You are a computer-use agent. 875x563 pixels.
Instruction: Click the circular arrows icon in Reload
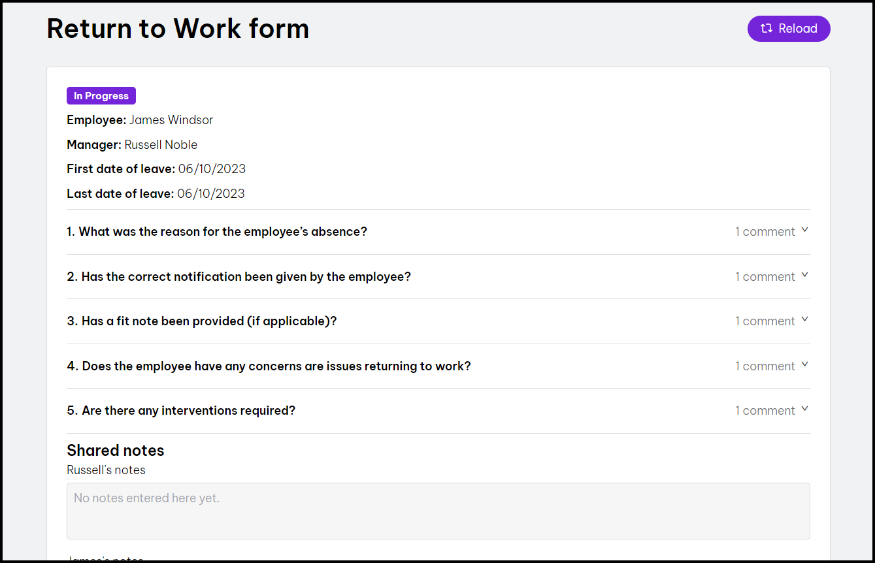767,29
